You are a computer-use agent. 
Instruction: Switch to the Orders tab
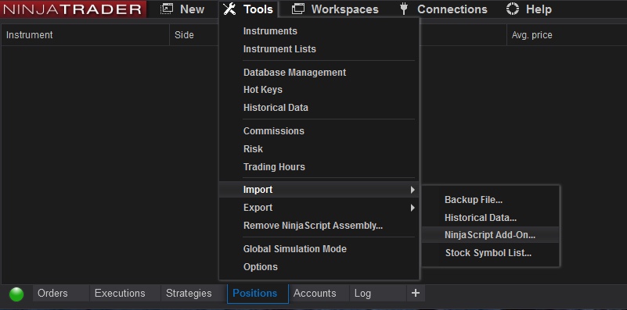[x=61, y=294]
